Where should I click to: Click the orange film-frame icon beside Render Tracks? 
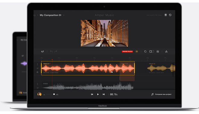click(137, 51)
